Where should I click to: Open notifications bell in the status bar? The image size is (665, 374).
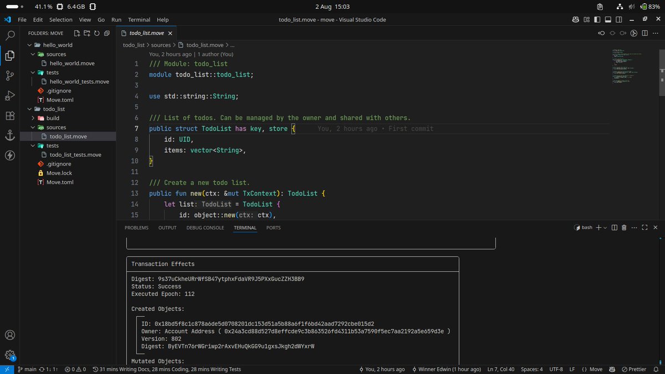(657, 369)
